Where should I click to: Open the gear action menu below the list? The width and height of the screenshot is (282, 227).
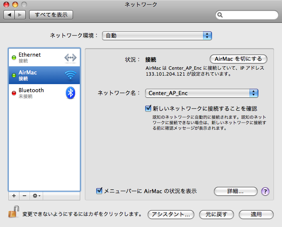click(36, 196)
